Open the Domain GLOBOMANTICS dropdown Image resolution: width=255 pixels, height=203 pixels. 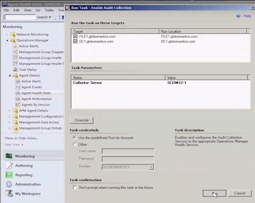151,167
